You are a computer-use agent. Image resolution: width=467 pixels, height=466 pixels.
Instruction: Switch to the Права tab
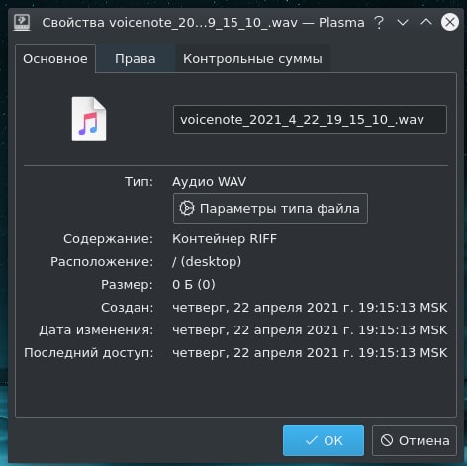coord(136,59)
